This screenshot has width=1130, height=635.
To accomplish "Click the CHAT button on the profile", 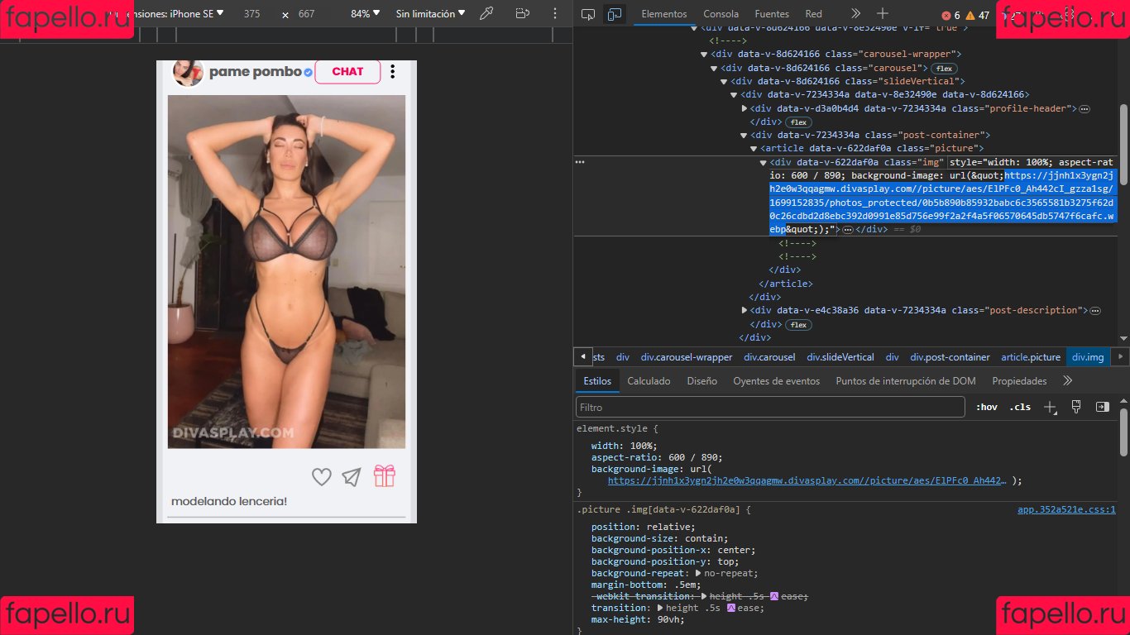I will coord(347,72).
